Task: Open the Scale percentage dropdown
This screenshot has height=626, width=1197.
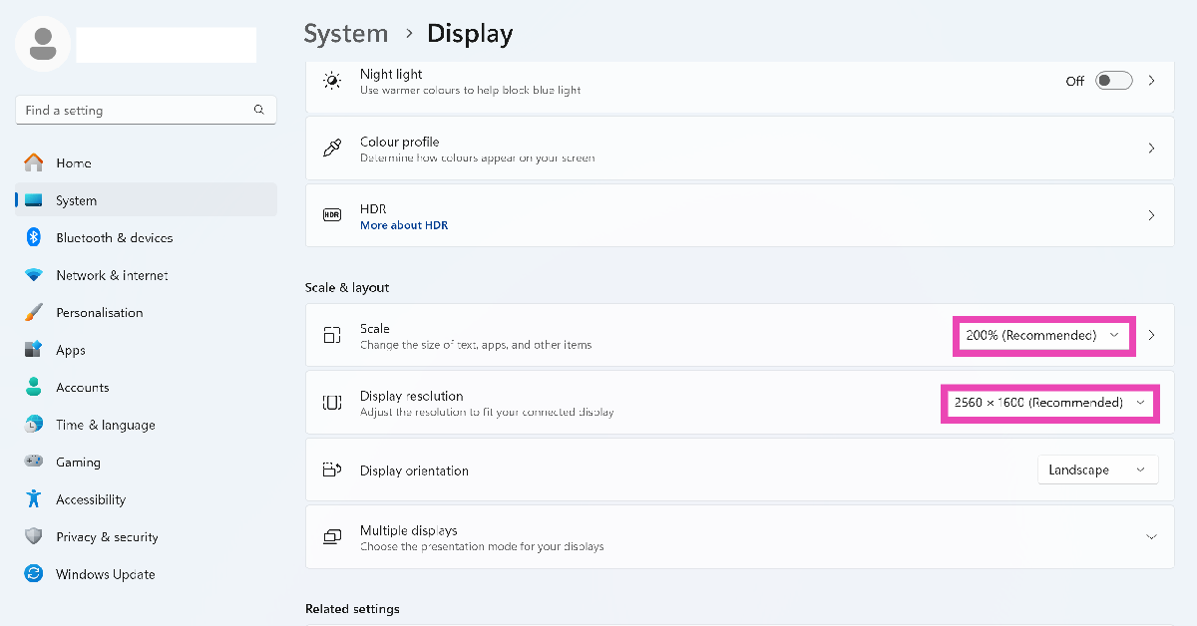Action: [x=1043, y=336]
